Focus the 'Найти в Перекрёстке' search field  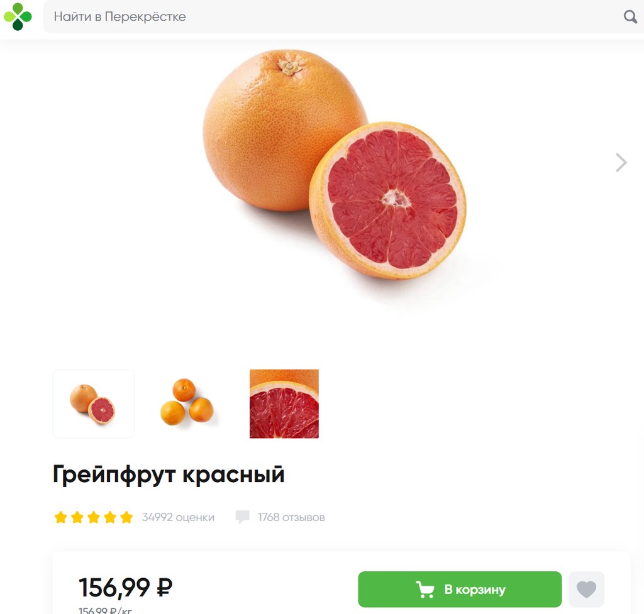(x=333, y=16)
